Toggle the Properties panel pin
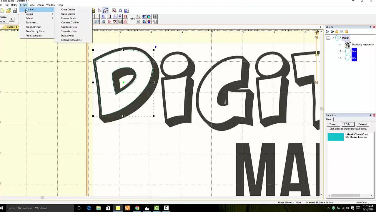 [x=370, y=115]
